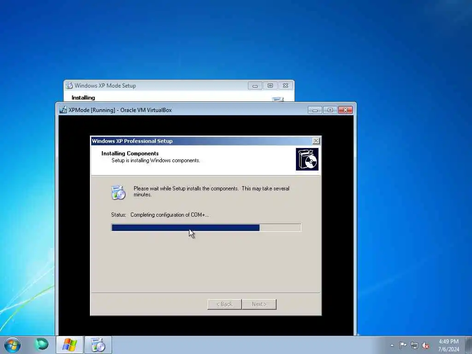
Task: Close the Windows XP Mode Setup window
Action: [285, 86]
